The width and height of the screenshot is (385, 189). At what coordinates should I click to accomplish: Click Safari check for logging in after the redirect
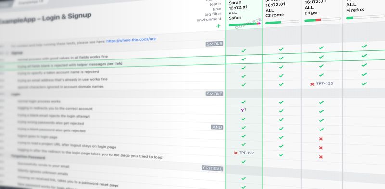[244, 162]
